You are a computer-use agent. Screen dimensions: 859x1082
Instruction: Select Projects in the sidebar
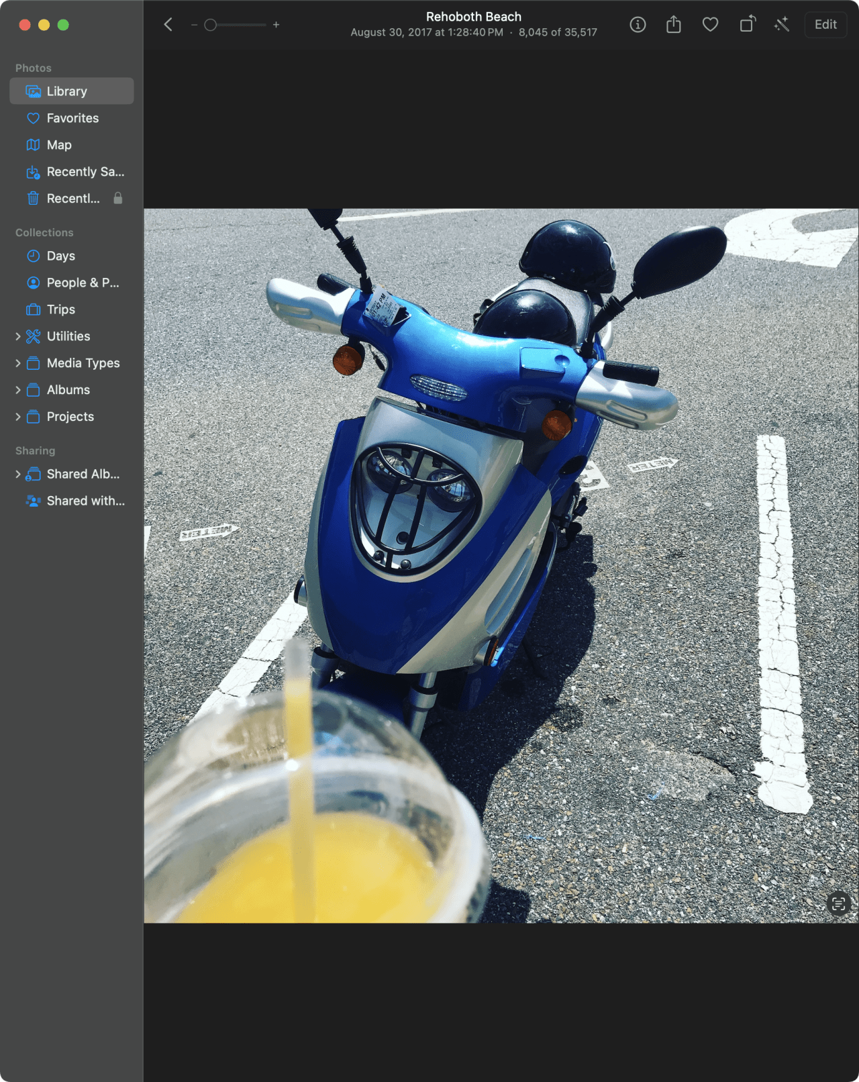[70, 417]
